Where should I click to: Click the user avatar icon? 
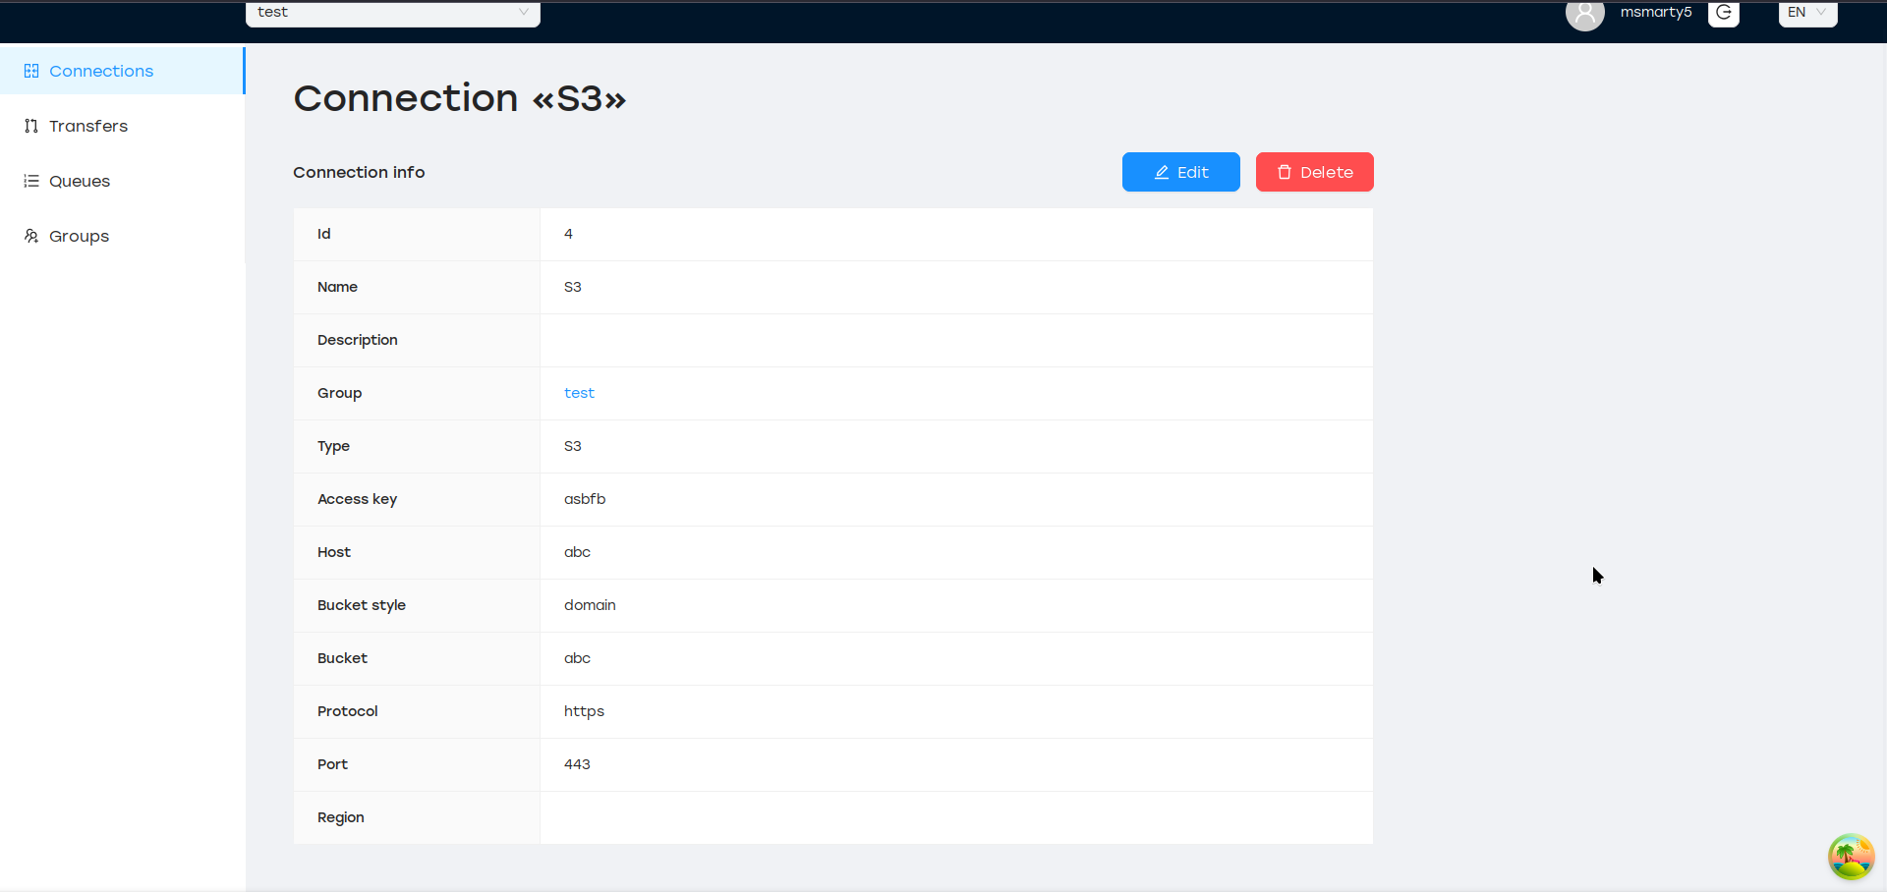(x=1584, y=14)
